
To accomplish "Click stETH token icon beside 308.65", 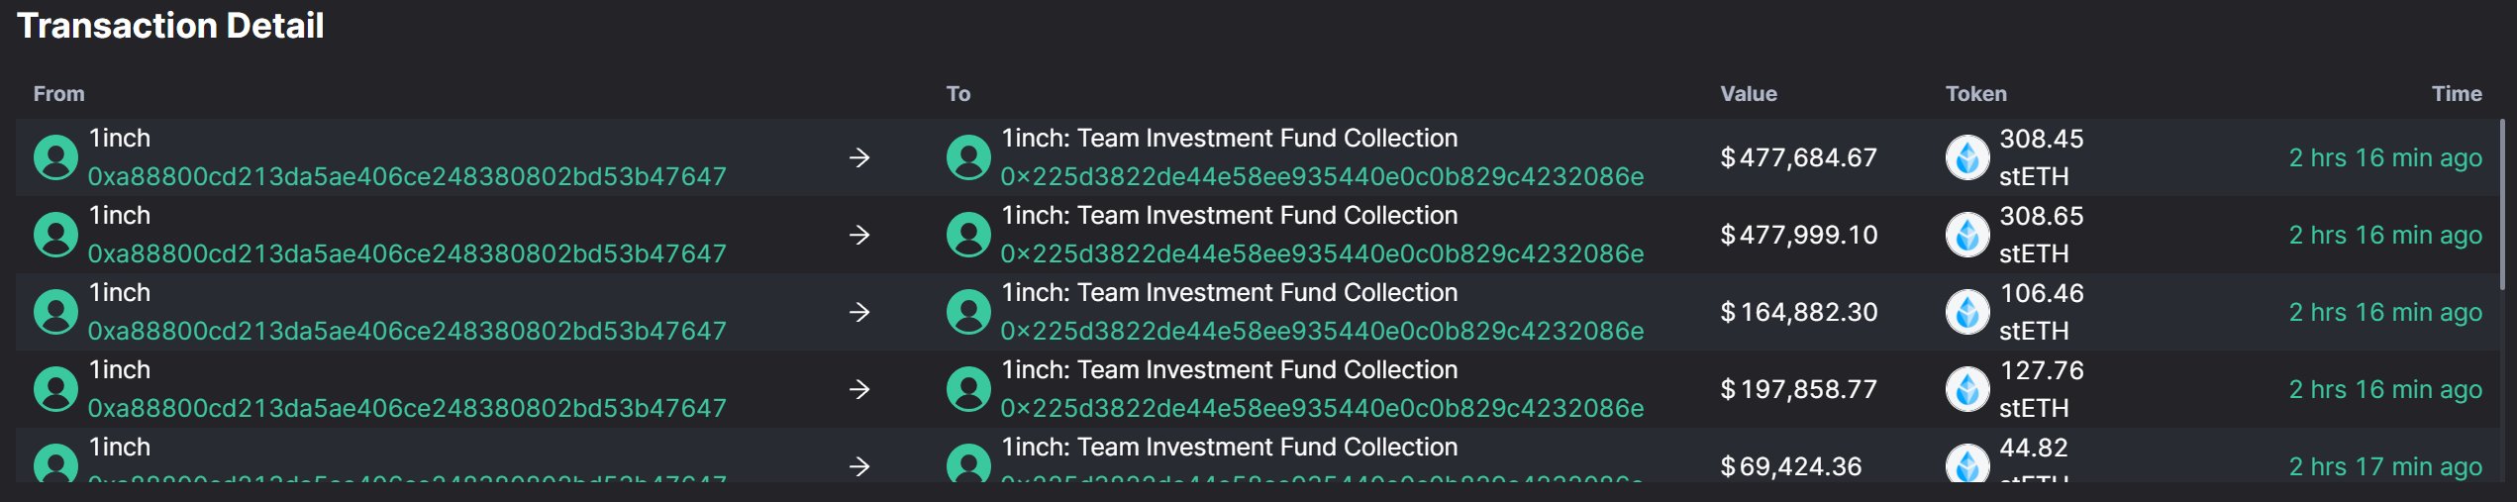I will [1967, 235].
